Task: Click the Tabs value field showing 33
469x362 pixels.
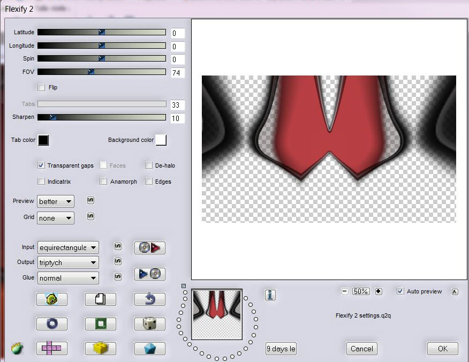Action: [178, 105]
